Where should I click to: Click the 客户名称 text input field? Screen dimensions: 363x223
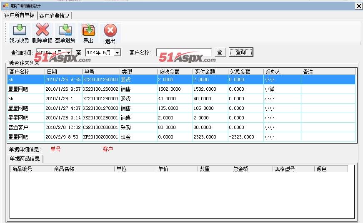184,52
